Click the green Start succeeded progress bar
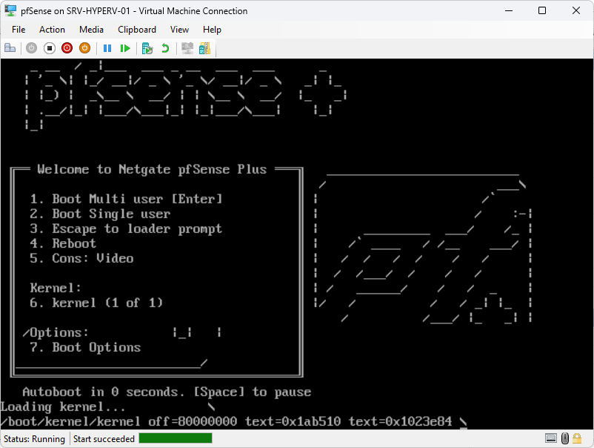 [175, 438]
